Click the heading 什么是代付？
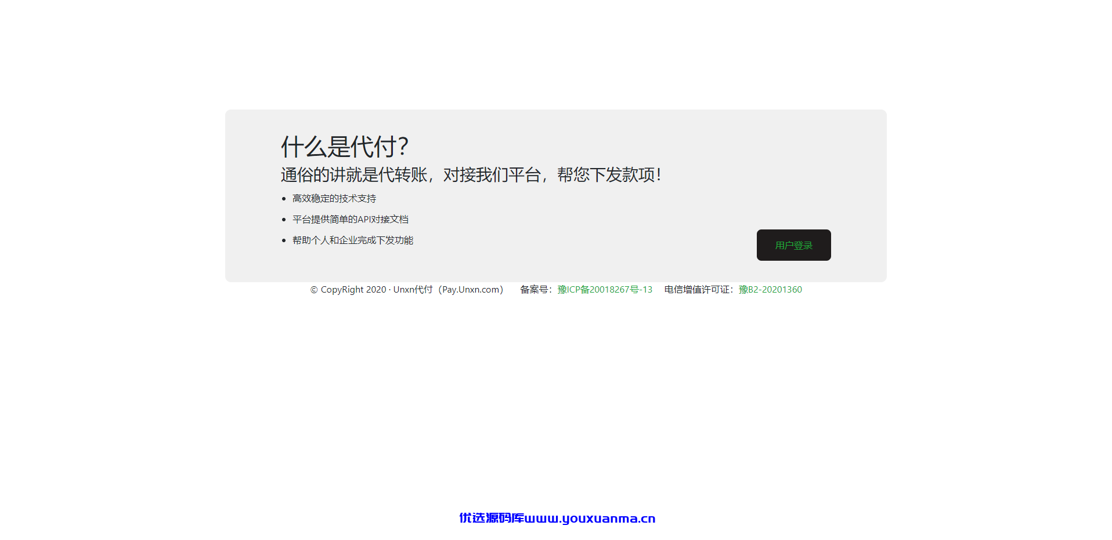This screenshot has width=1112, height=540. 345,147
